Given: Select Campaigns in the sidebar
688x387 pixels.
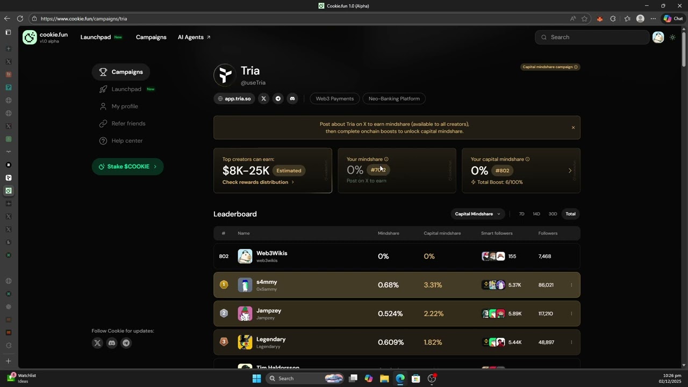Looking at the screenshot, I should [121, 72].
